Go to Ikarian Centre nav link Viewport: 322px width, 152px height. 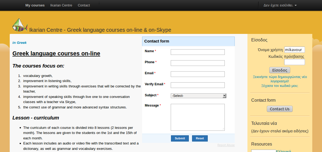61,5
